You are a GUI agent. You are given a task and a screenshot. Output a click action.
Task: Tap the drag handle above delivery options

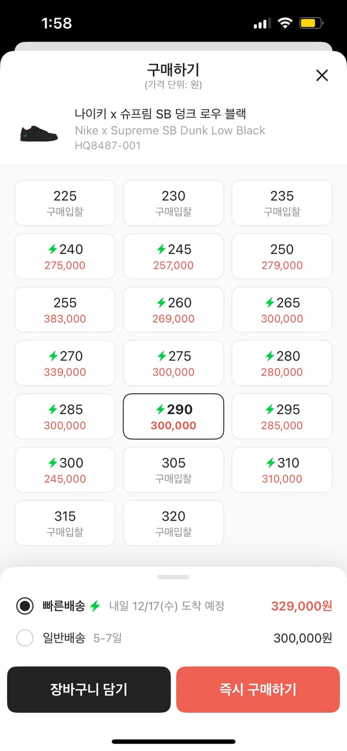(x=173, y=577)
